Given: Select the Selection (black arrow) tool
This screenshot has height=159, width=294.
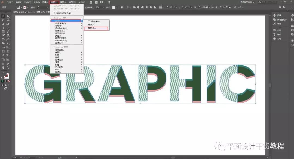Looking at the screenshot, I should point(3,16).
